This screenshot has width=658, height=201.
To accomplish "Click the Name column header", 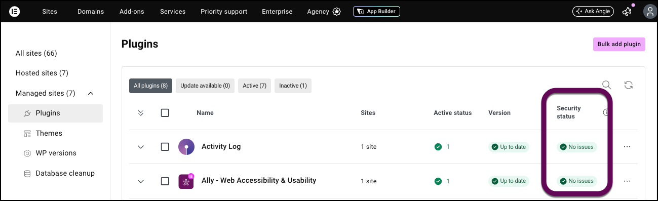I will [205, 113].
